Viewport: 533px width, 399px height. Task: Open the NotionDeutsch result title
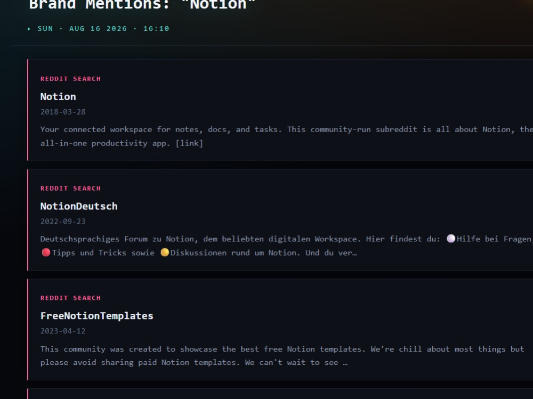click(79, 206)
